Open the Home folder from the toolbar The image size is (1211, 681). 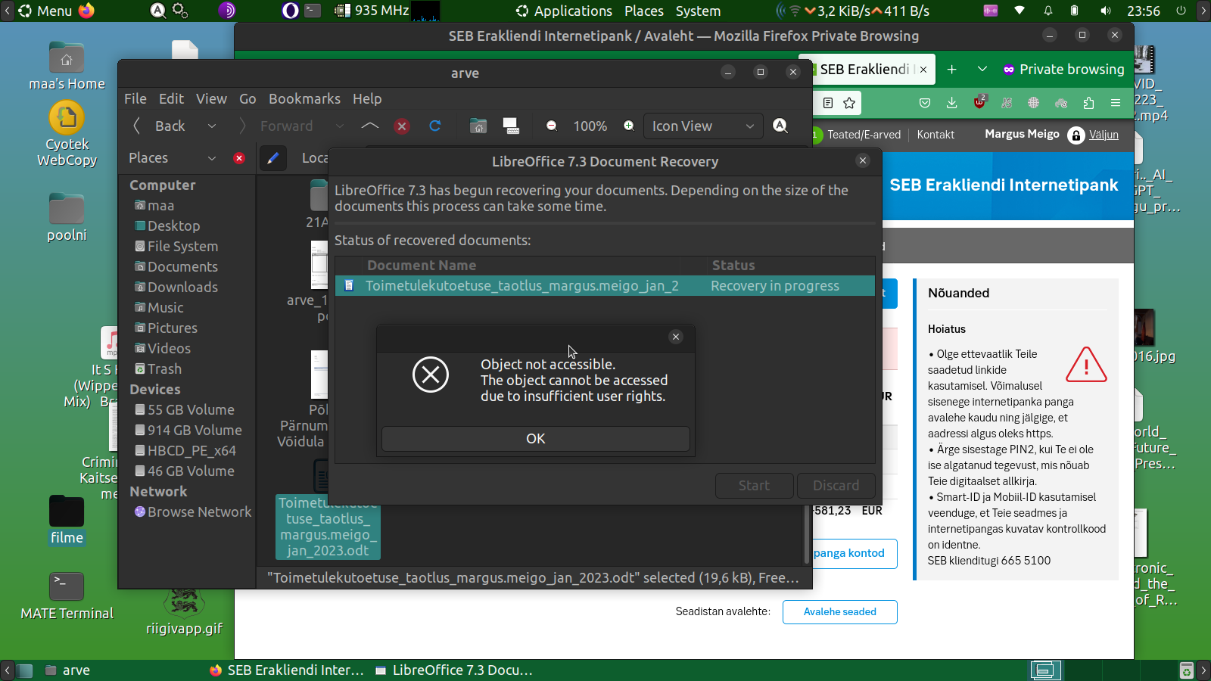point(478,126)
